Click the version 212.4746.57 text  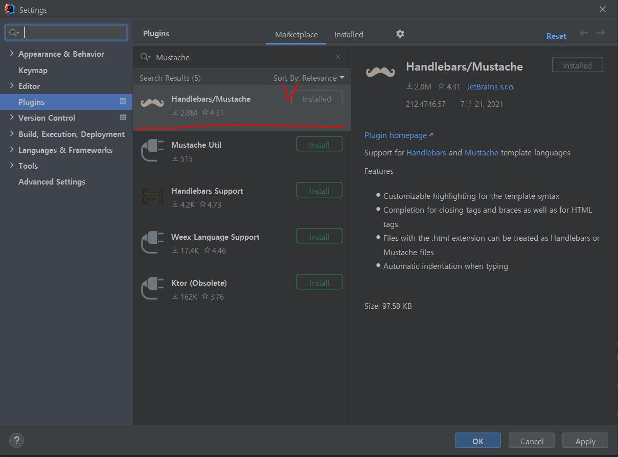426,104
